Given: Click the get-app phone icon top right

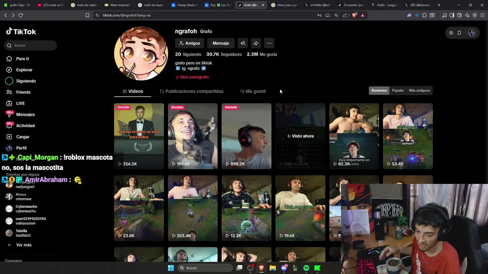Looking at the screenshot, I should click(x=459, y=33).
